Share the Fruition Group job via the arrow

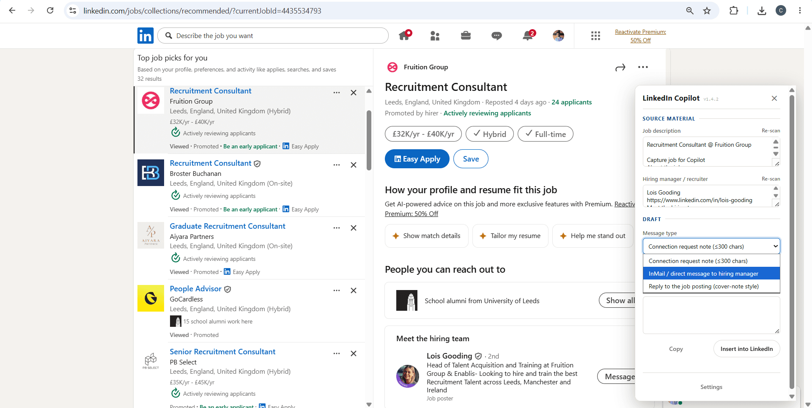620,68
